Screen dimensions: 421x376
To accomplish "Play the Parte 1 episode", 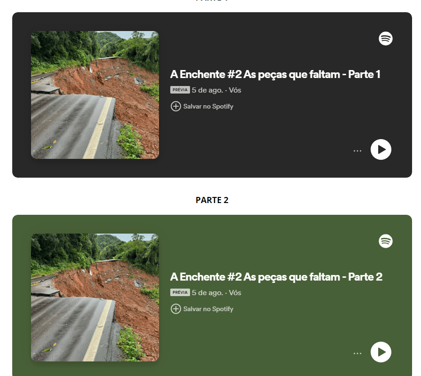I will tap(381, 149).
